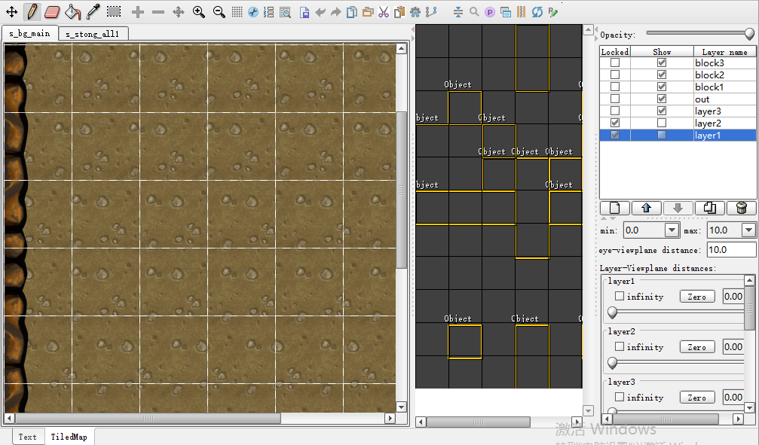Click the gray magnifier search icon
Viewport: 759px width, 445px height.
coord(474,12)
